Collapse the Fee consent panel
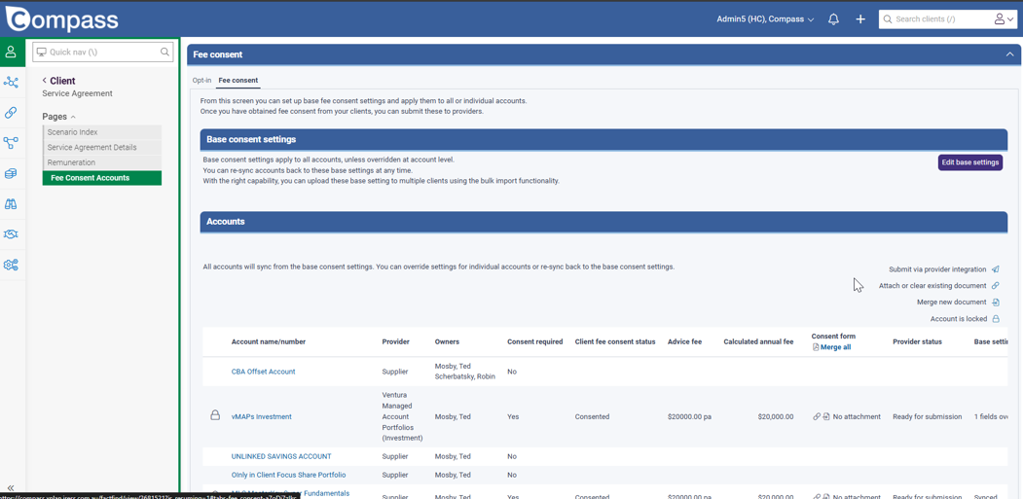1023x499 pixels. pos(1009,54)
